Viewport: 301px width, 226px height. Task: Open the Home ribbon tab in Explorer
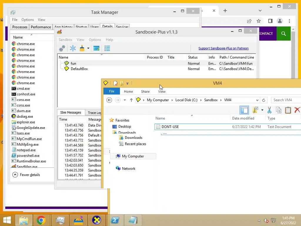128,92
